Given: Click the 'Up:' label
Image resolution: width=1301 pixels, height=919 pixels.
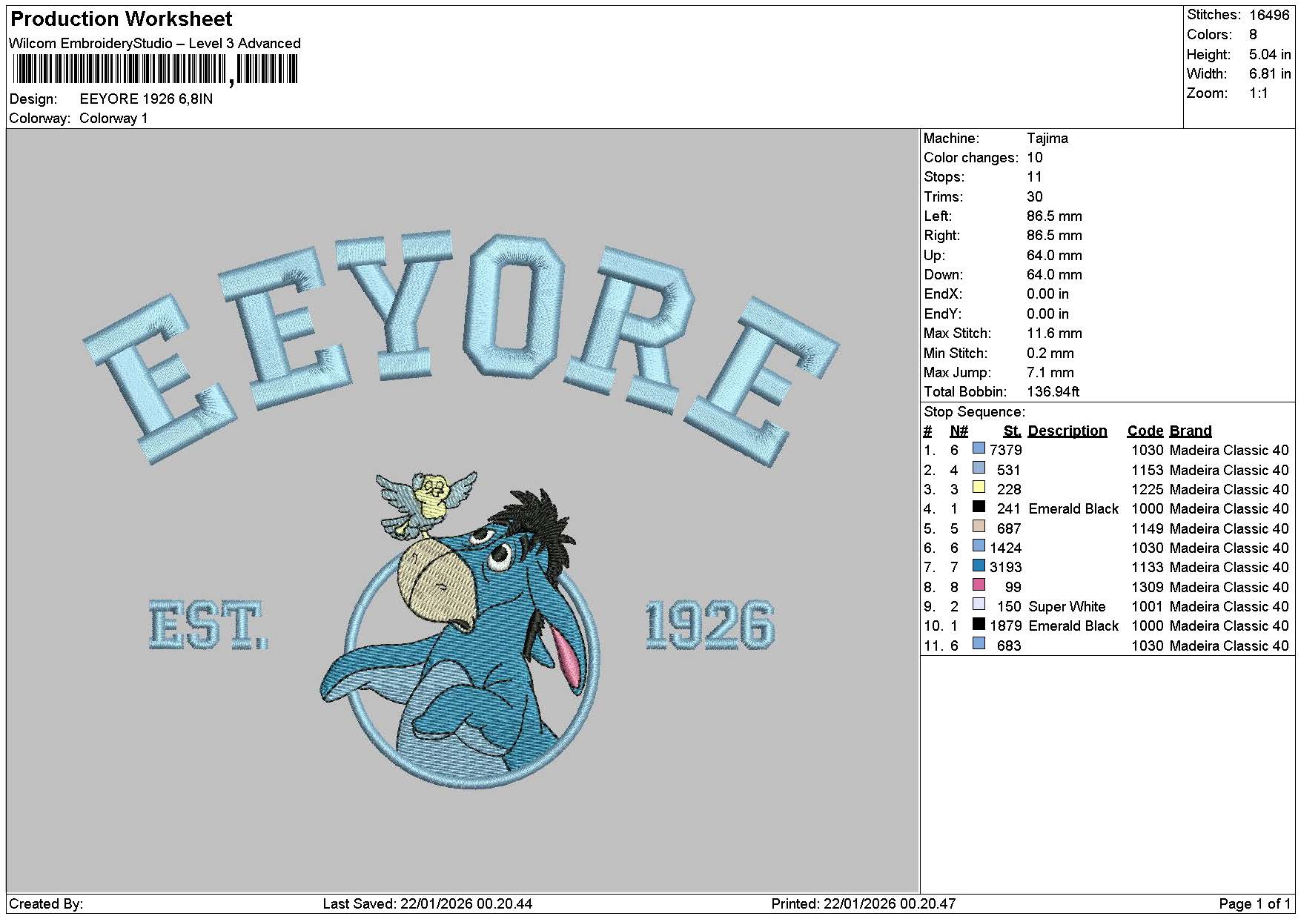Looking at the screenshot, I should click(934, 255).
